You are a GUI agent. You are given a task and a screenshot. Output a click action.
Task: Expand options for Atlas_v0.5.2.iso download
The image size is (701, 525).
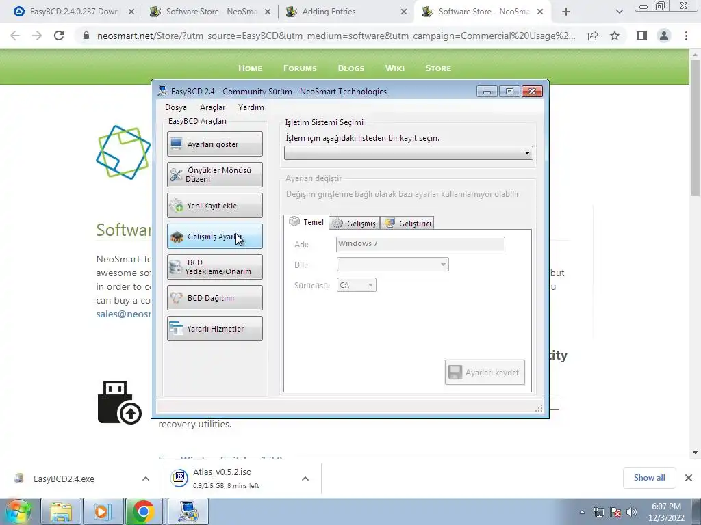[305, 479]
